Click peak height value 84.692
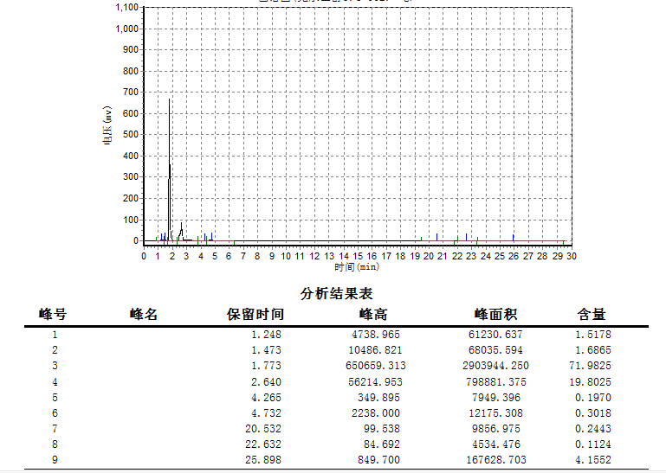Image resolution: width=666 pixels, height=473 pixels. tap(382, 444)
